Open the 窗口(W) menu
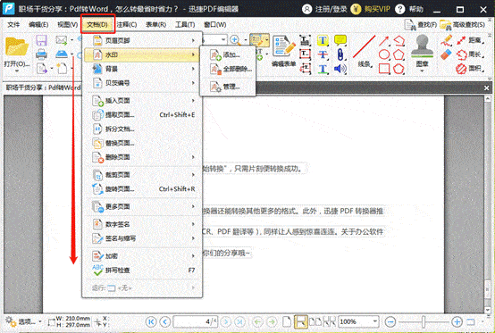 click(x=215, y=25)
